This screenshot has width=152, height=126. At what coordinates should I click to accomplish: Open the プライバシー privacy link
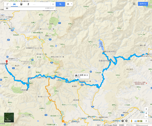(130, 125)
